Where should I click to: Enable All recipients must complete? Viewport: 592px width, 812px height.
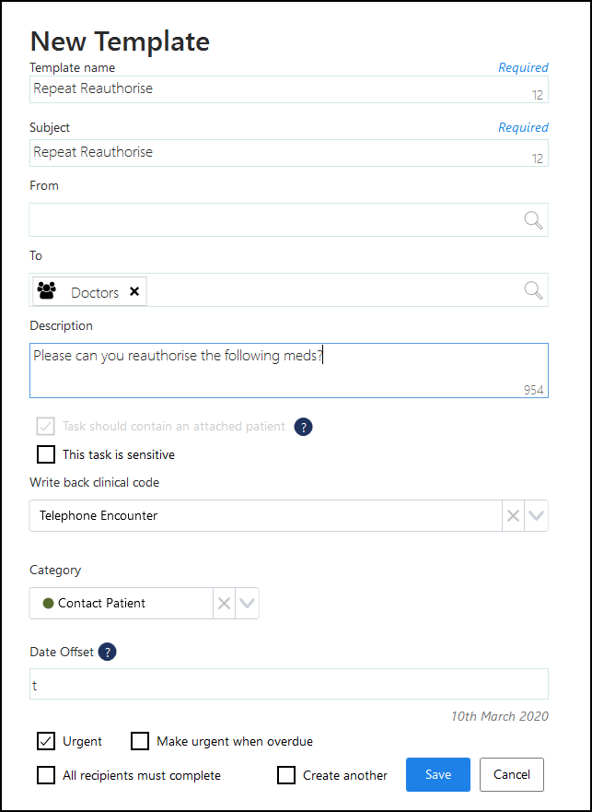pyautogui.click(x=46, y=775)
